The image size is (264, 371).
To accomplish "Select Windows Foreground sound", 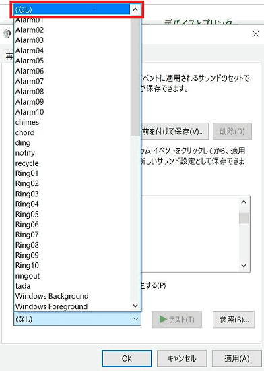I will point(72,306).
